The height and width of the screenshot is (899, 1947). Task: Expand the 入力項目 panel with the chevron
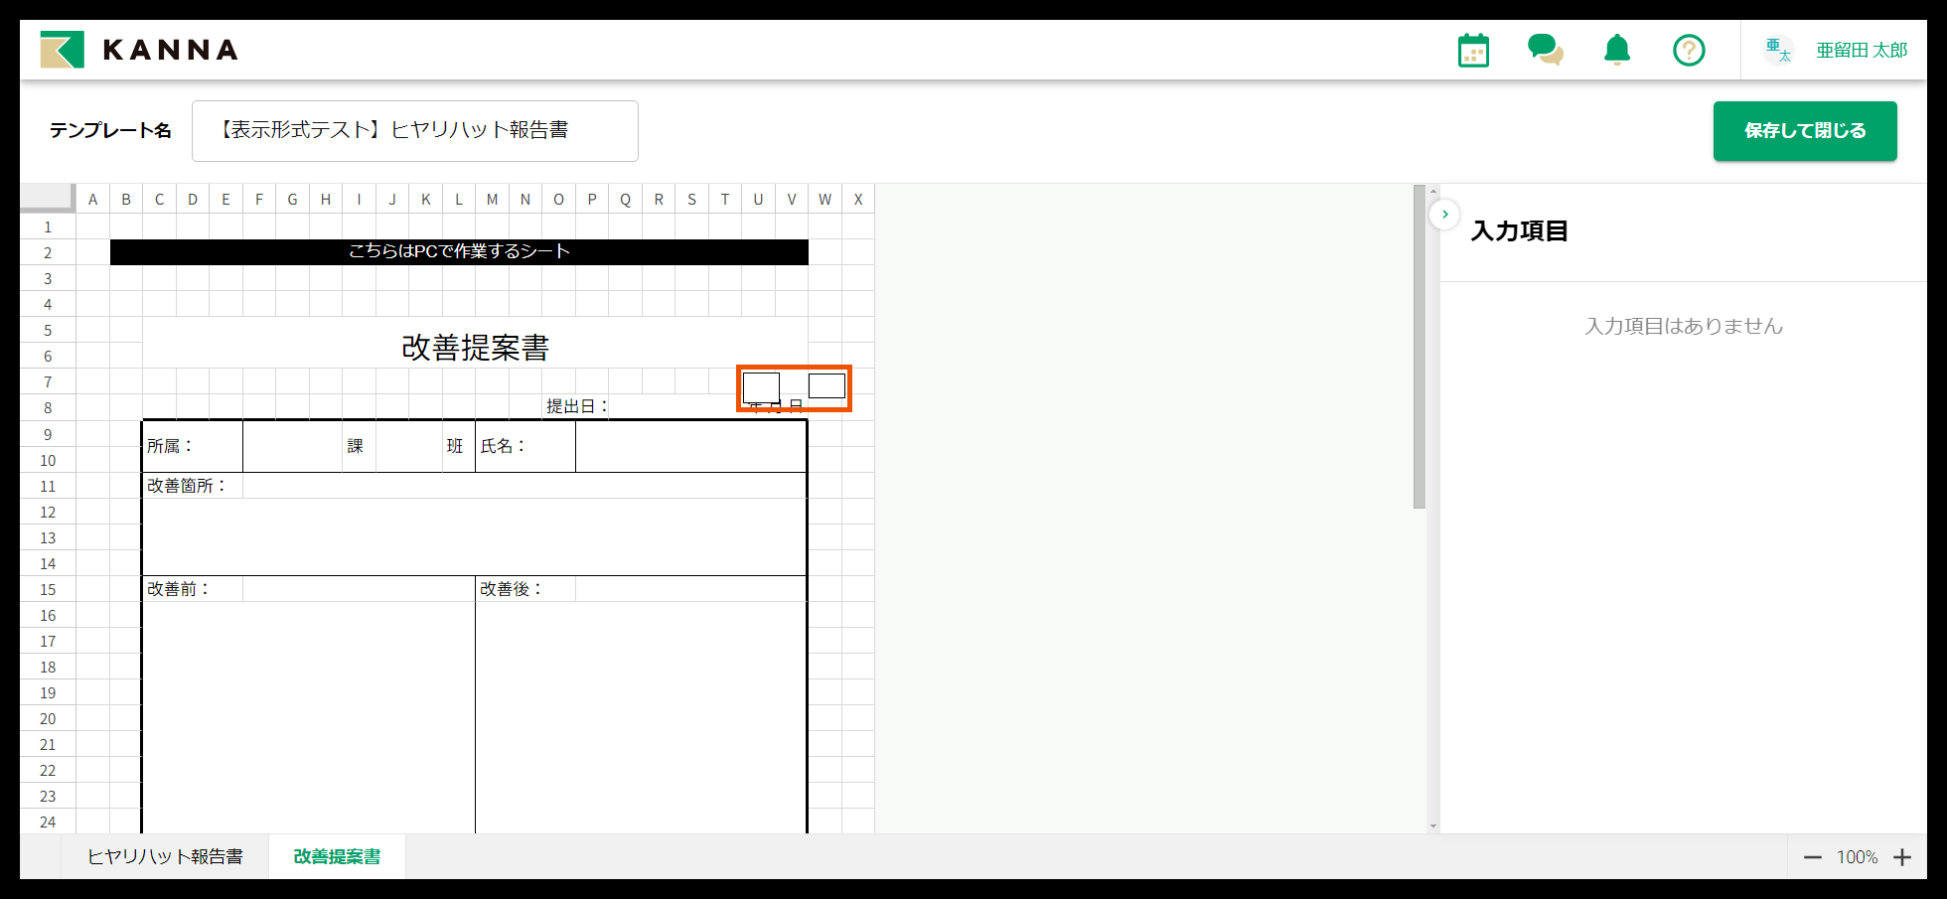click(1445, 214)
